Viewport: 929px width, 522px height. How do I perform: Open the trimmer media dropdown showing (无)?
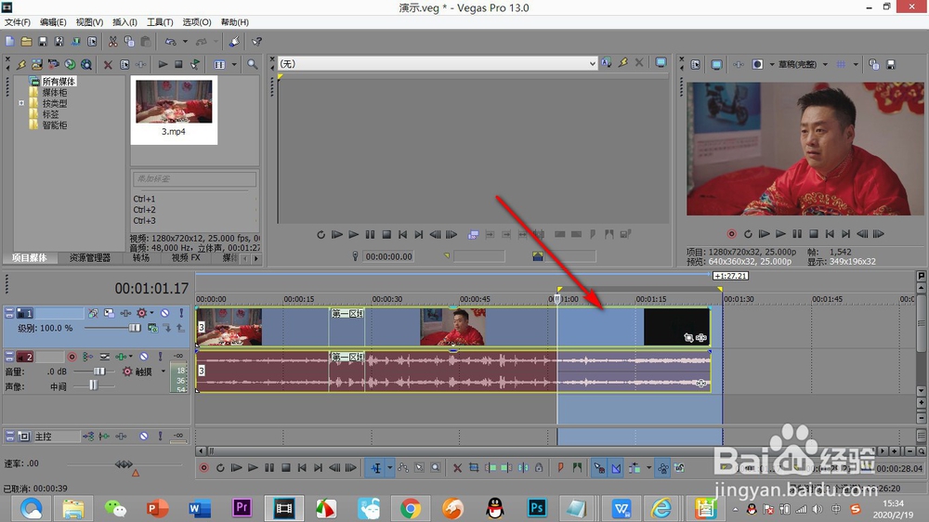[438, 63]
